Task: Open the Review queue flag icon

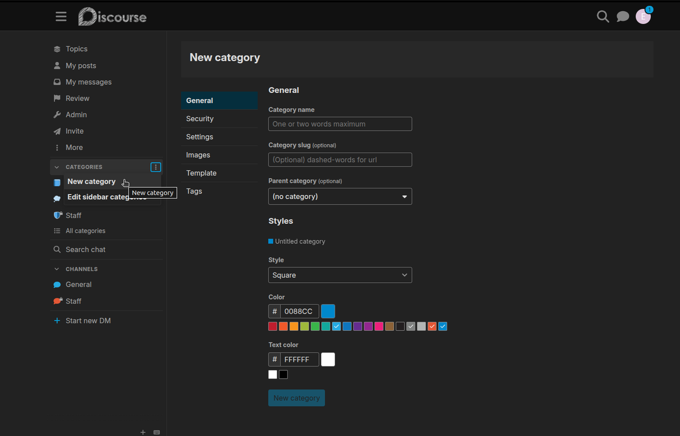Action: [56, 98]
